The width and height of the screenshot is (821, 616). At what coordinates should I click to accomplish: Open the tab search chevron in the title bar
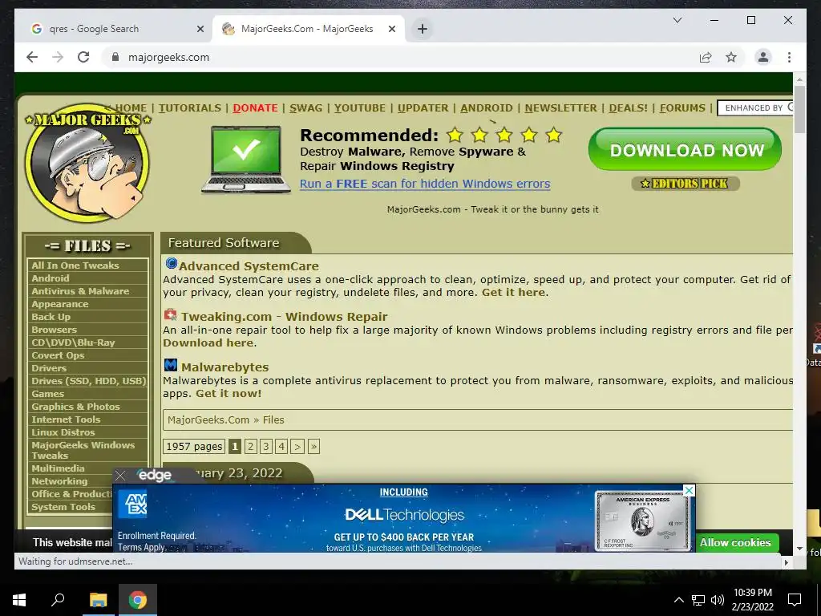click(x=677, y=20)
